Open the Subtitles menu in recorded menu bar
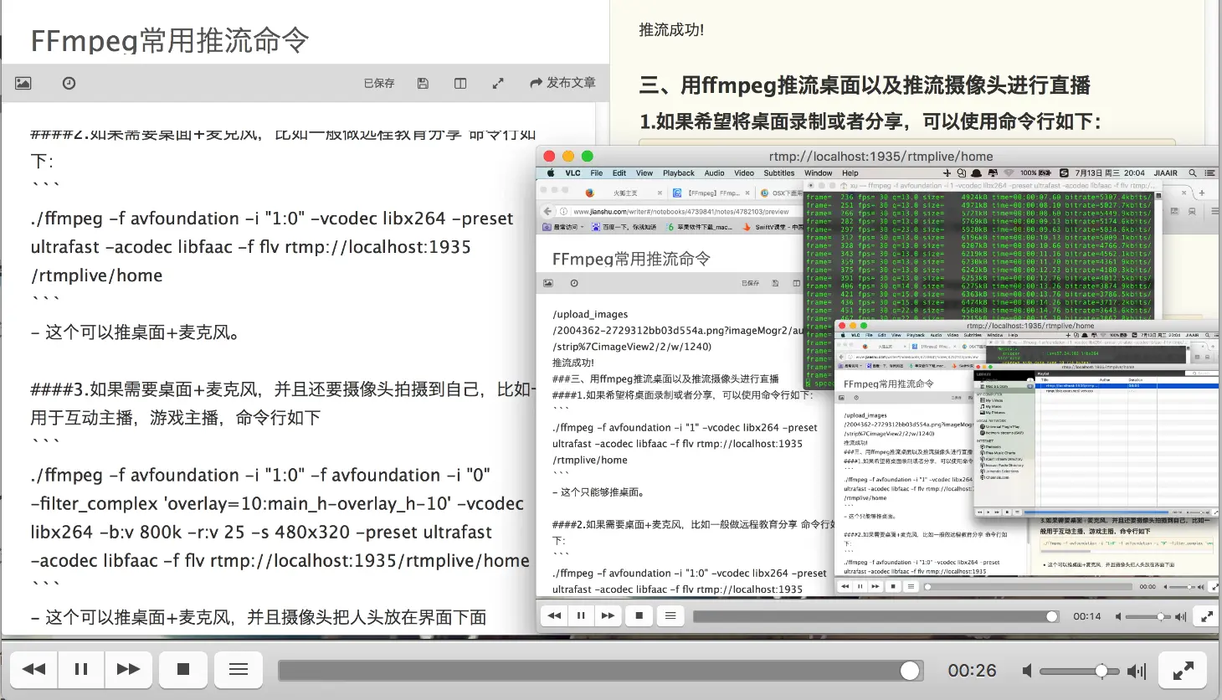The width and height of the screenshot is (1222, 700). pyautogui.click(x=779, y=173)
